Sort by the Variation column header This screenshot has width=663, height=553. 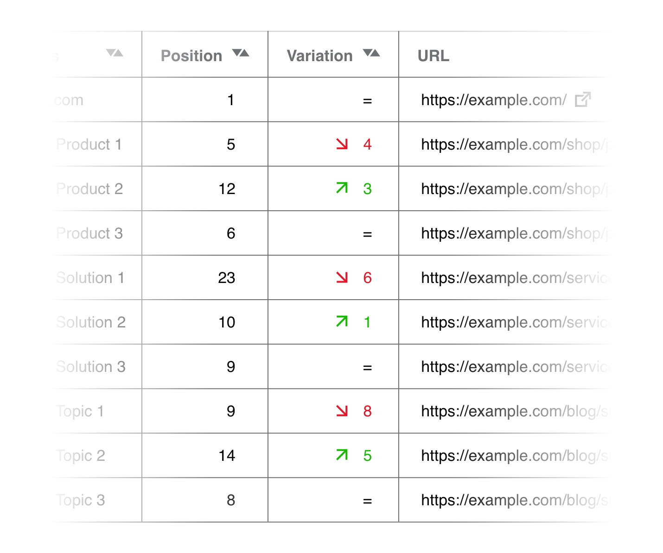coord(320,56)
